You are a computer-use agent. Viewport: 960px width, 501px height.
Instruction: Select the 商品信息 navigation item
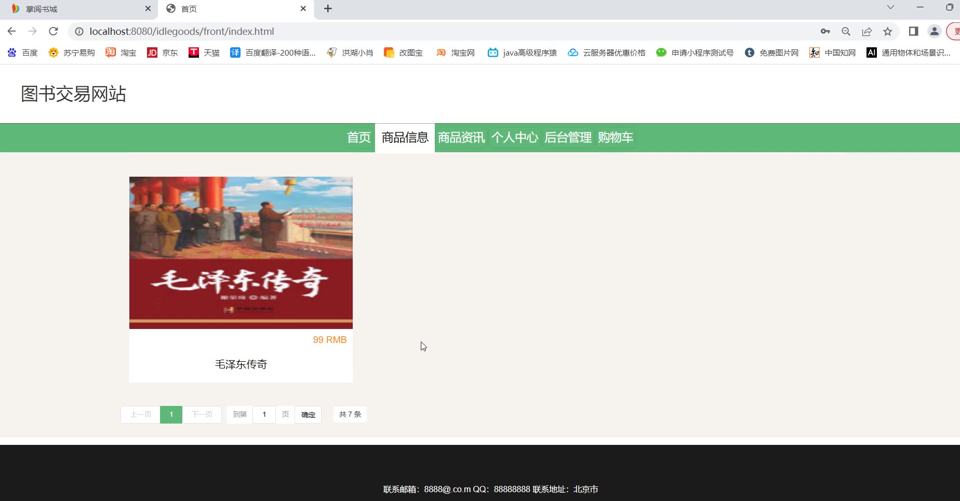[405, 138]
